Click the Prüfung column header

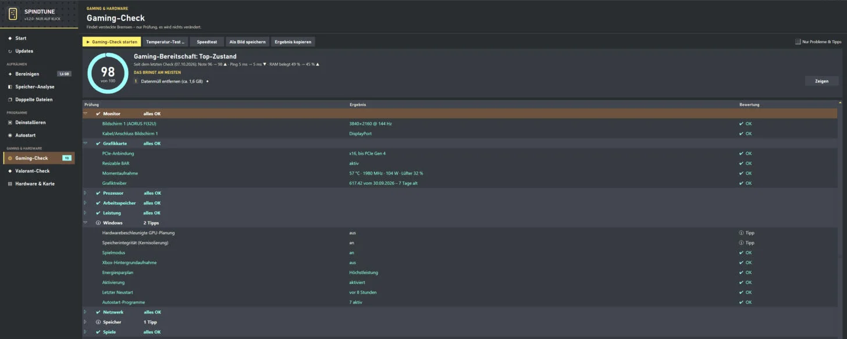(x=92, y=105)
